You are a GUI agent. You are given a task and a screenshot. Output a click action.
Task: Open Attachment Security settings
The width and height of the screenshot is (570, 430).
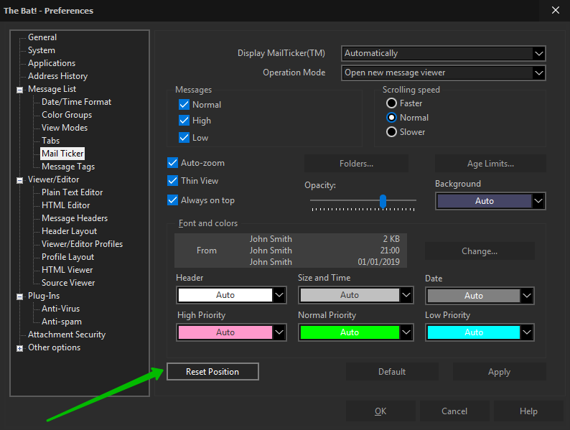point(67,335)
